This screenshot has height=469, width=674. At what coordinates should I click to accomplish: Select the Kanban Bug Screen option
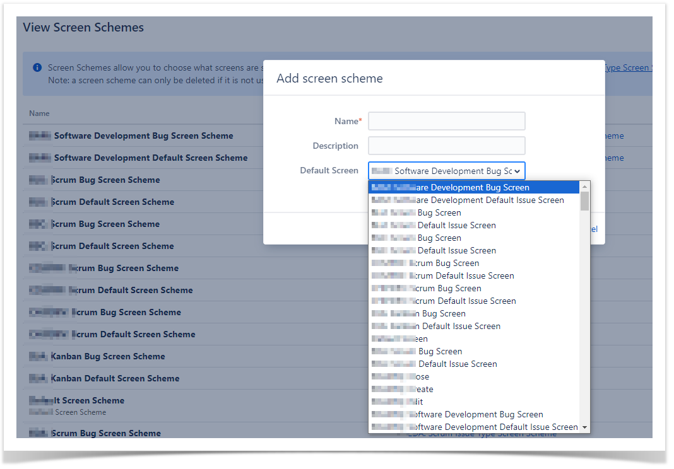coord(443,313)
